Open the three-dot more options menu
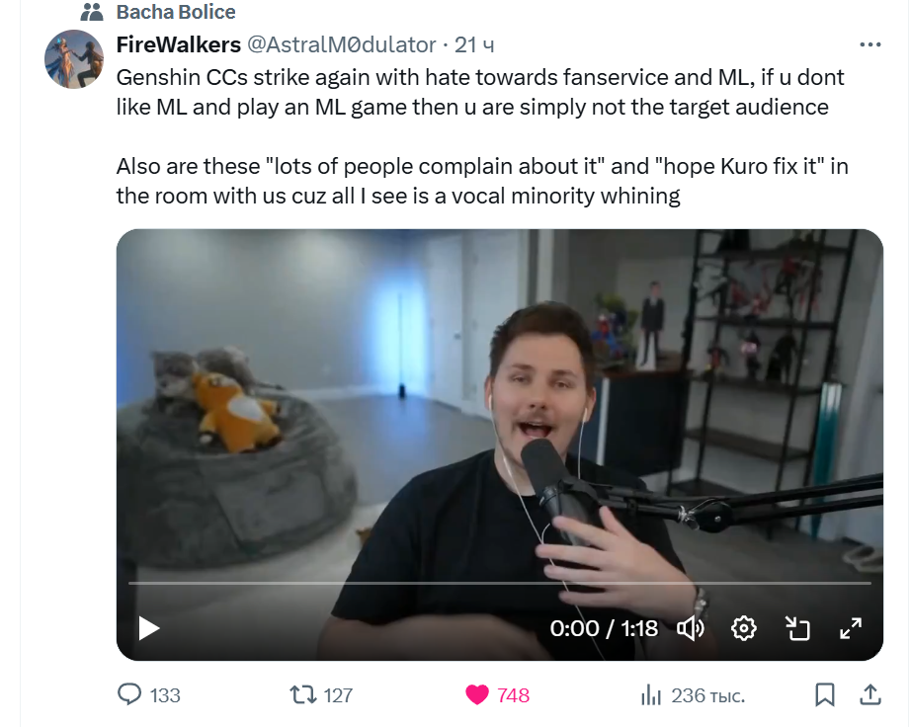The image size is (910, 727). click(870, 44)
